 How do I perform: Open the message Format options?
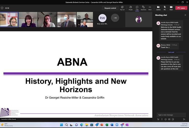click(158, 119)
